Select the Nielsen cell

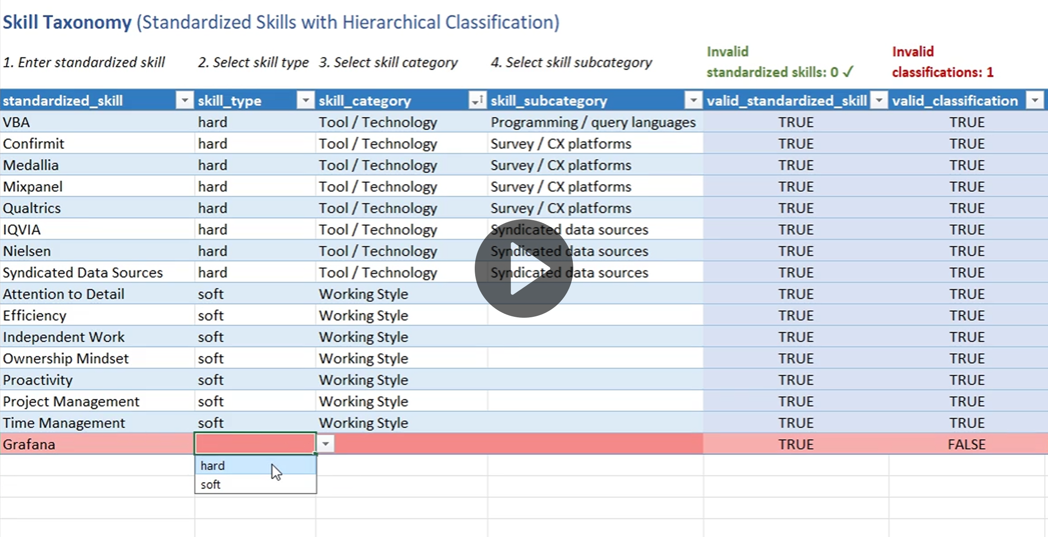click(97, 251)
